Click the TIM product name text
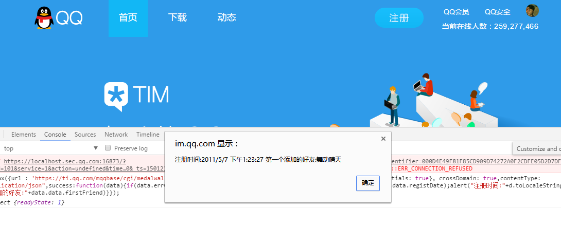This screenshot has height=247, width=561. coord(151,94)
